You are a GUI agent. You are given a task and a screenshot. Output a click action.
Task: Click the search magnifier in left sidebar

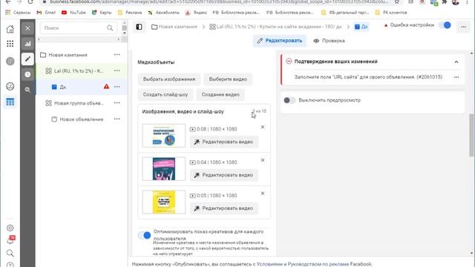(10, 253)
